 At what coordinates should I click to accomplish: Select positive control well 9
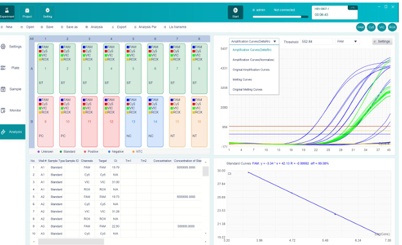[x=46, y=122]
